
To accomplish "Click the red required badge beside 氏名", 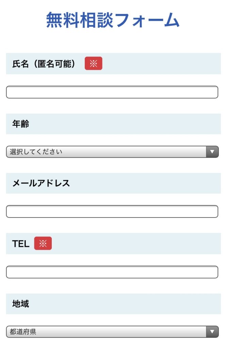I will [93, 63].
